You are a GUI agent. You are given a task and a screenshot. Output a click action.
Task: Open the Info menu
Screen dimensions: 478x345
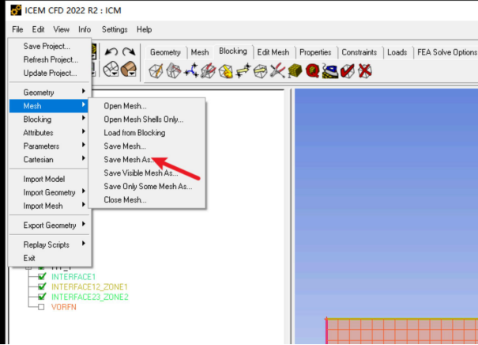(85, 29)
